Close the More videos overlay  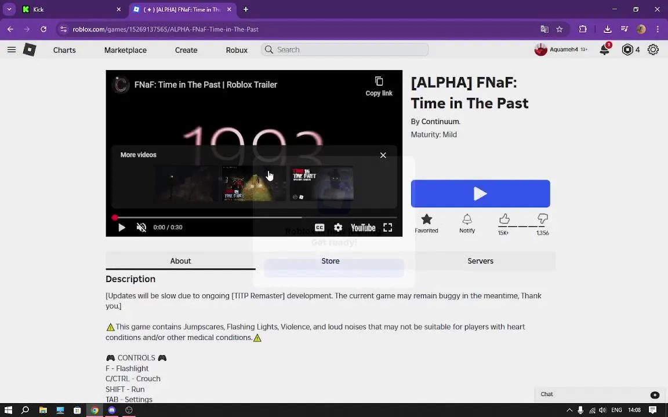(x=383, y=155)
